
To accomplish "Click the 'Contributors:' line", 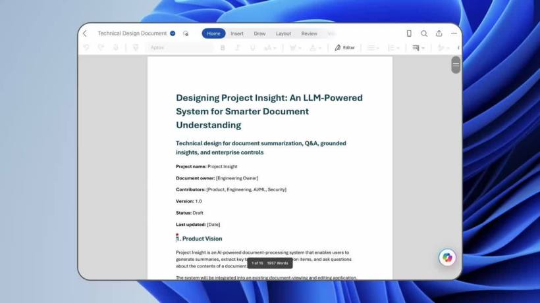I will click(x=231, y=190).
